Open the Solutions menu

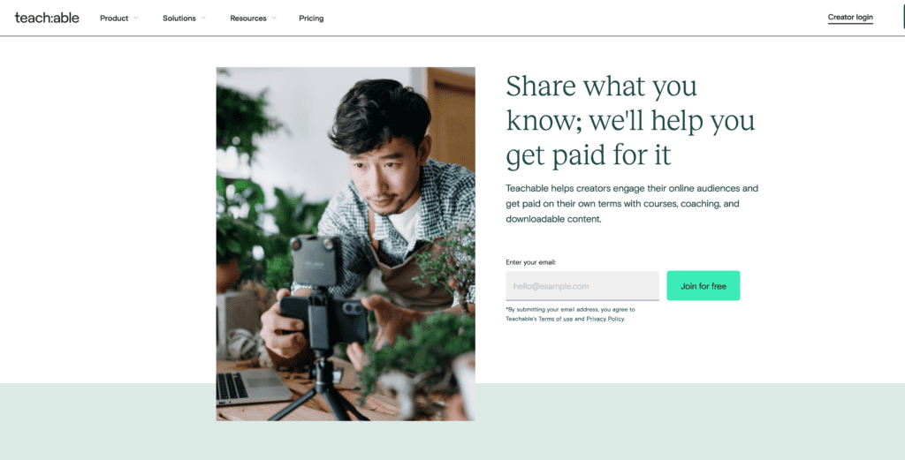179,19
